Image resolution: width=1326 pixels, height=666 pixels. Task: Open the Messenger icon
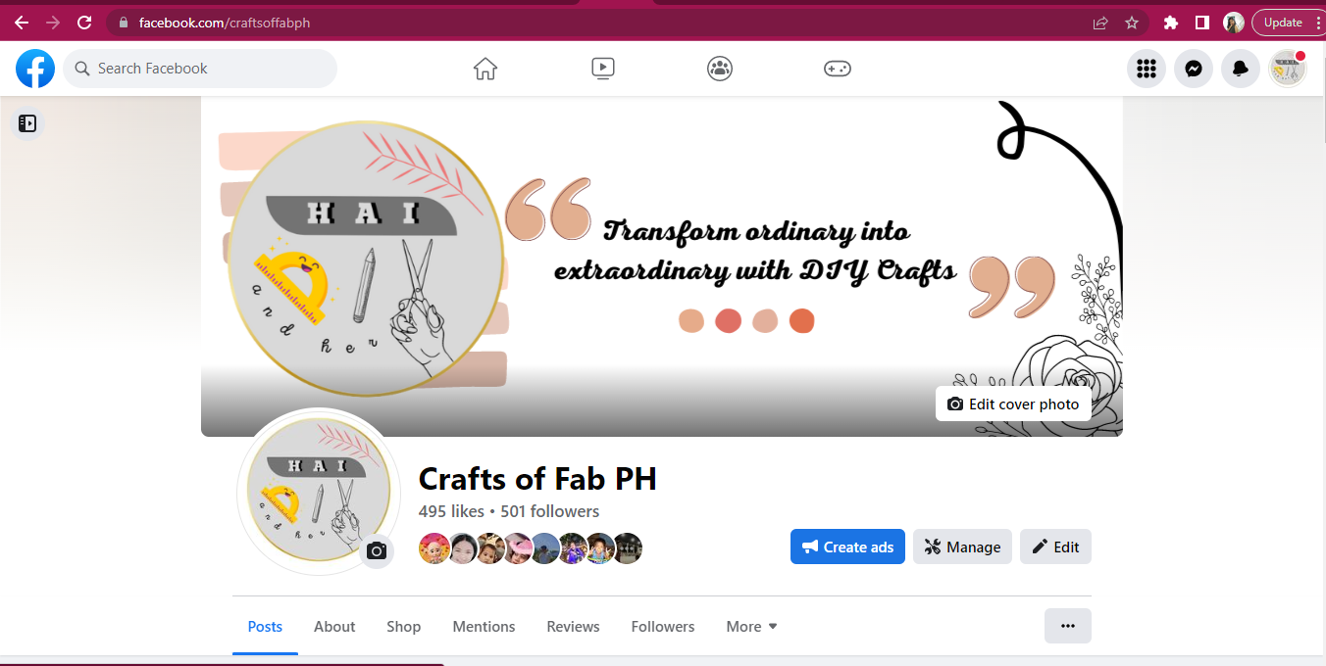point(1194,69)
